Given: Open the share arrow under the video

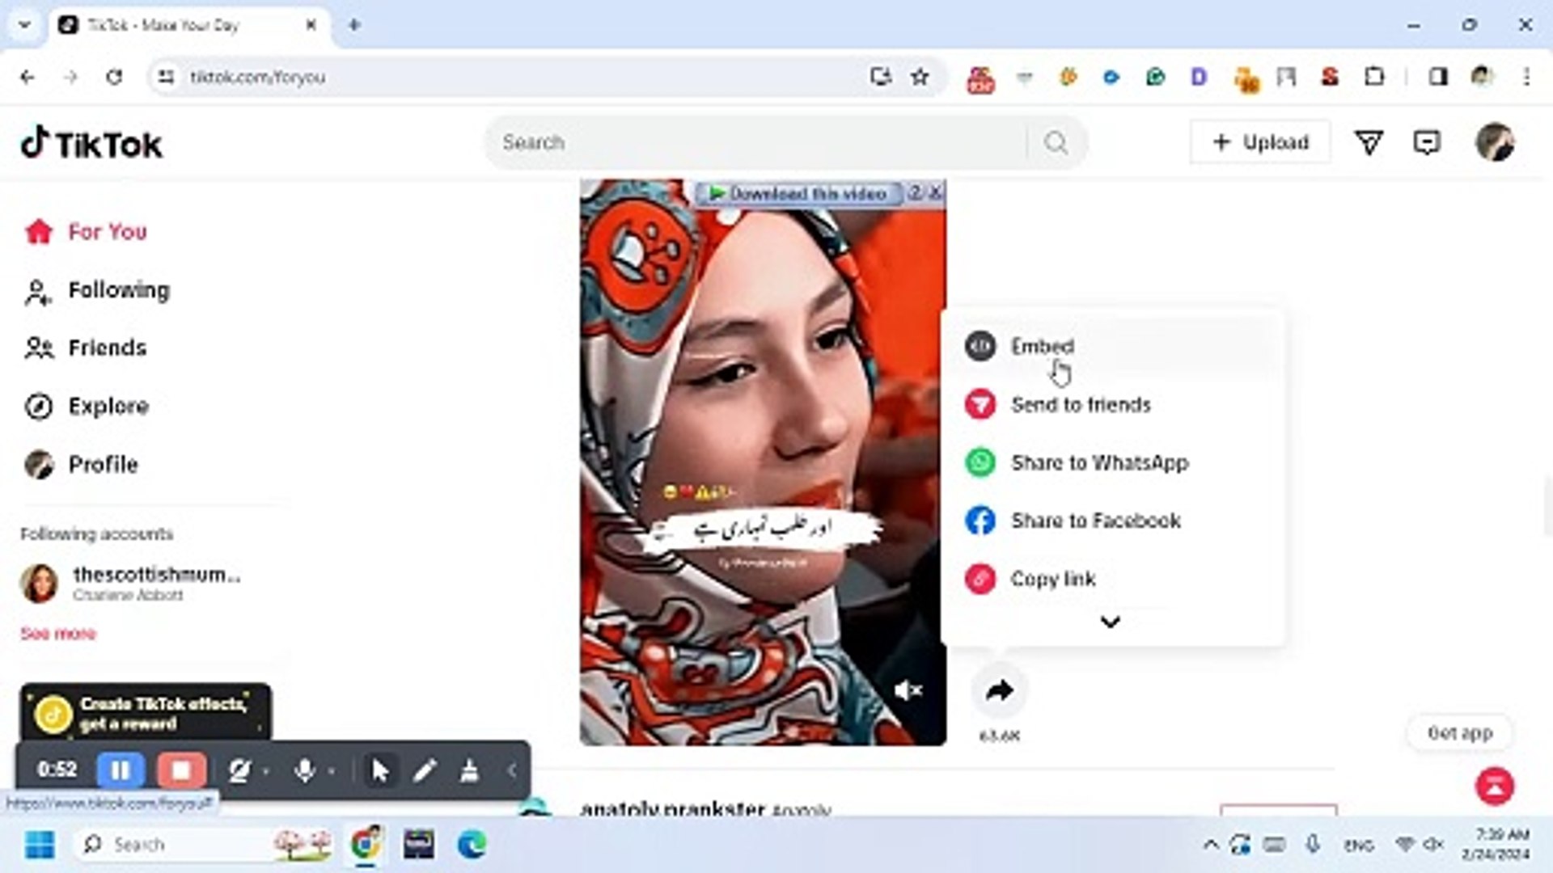Looking at the screenshot, I should pyautogui.click(x=1000, y=690).
